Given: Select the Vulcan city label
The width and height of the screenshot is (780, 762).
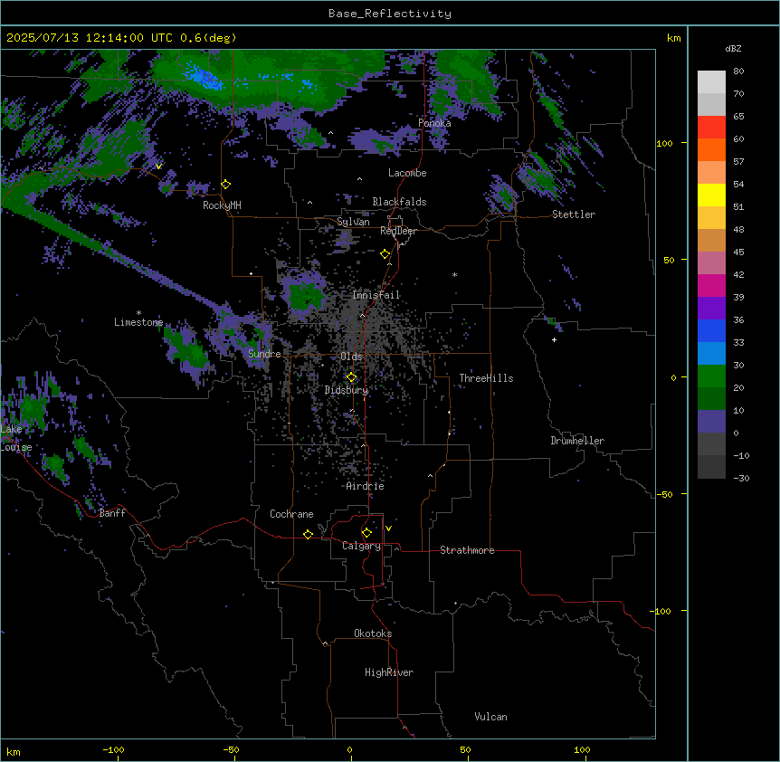Looking at the screenshot, I should (491, 717).
